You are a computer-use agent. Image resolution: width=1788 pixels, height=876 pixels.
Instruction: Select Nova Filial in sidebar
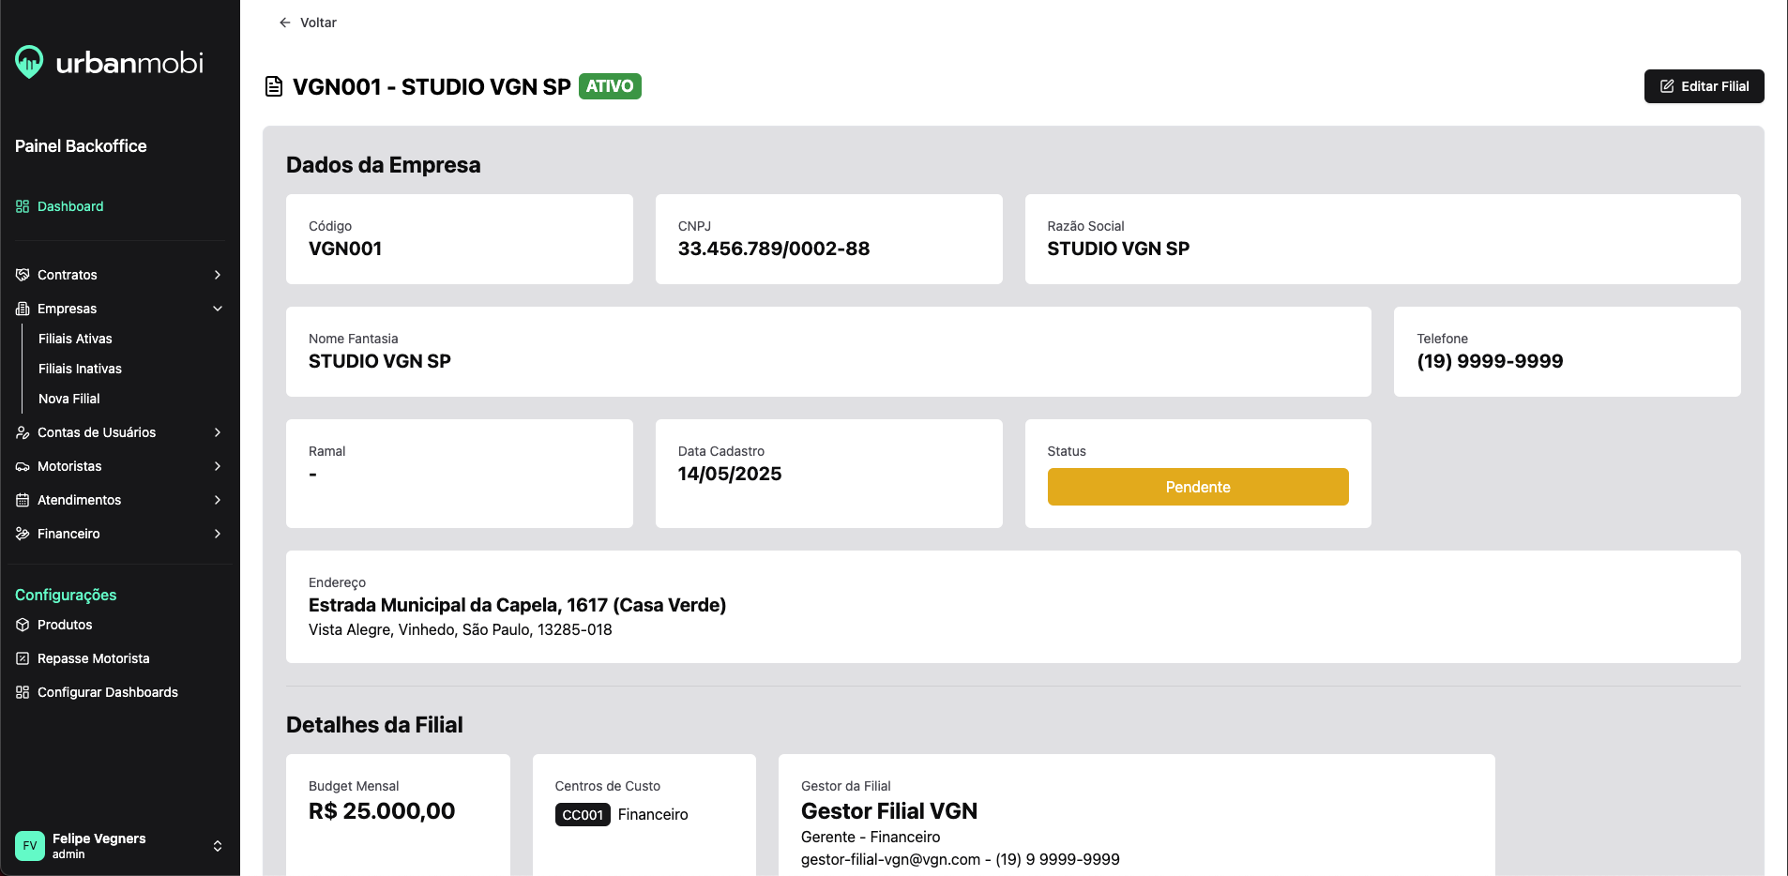click(69, 399)
